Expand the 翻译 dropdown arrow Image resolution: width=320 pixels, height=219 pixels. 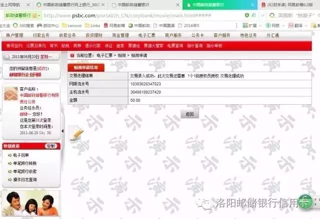(306, 25)
